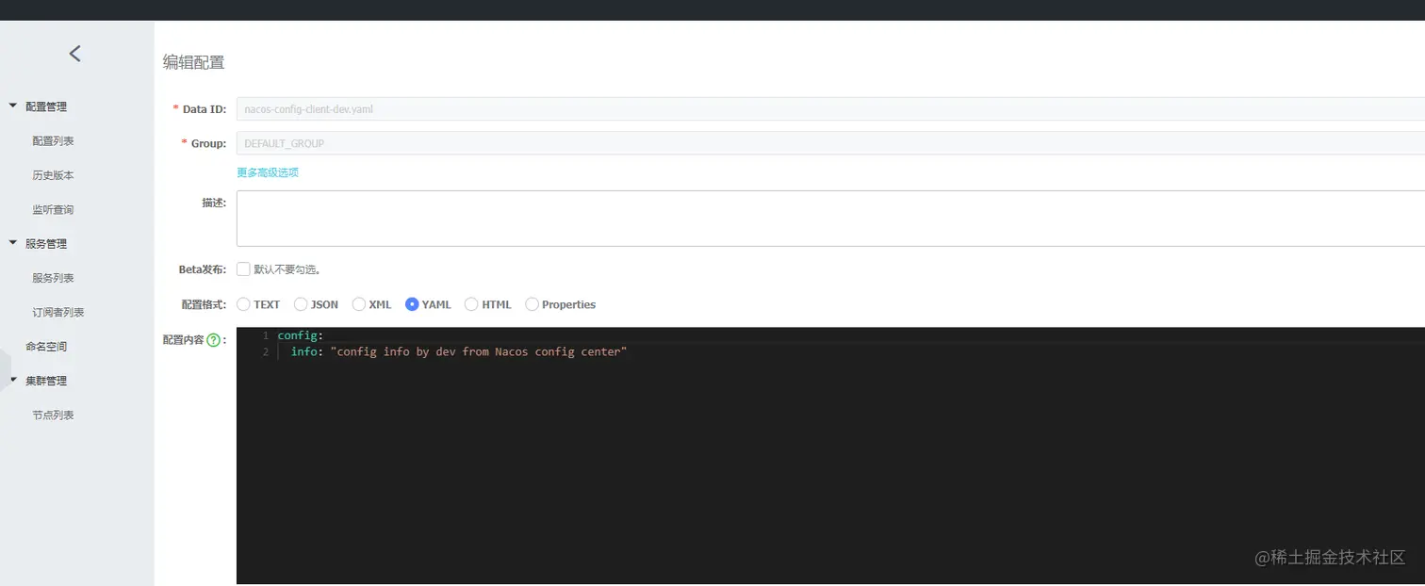Open 命名空间 in the sidebar
Screen dimensions: 1425x586
[x=46, y=347]
